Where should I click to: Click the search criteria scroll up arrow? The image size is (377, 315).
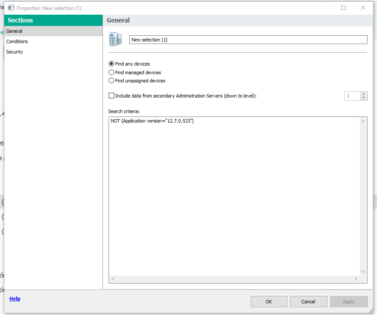[x=363, y=121]
